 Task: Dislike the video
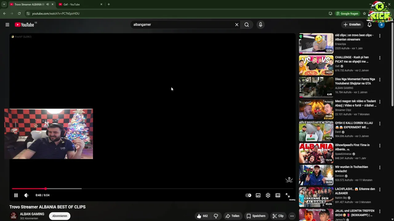(x=216, y=216)
